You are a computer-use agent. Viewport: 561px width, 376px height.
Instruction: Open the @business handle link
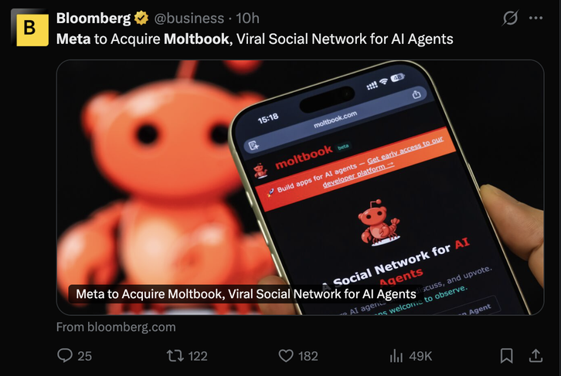point(189,19)
